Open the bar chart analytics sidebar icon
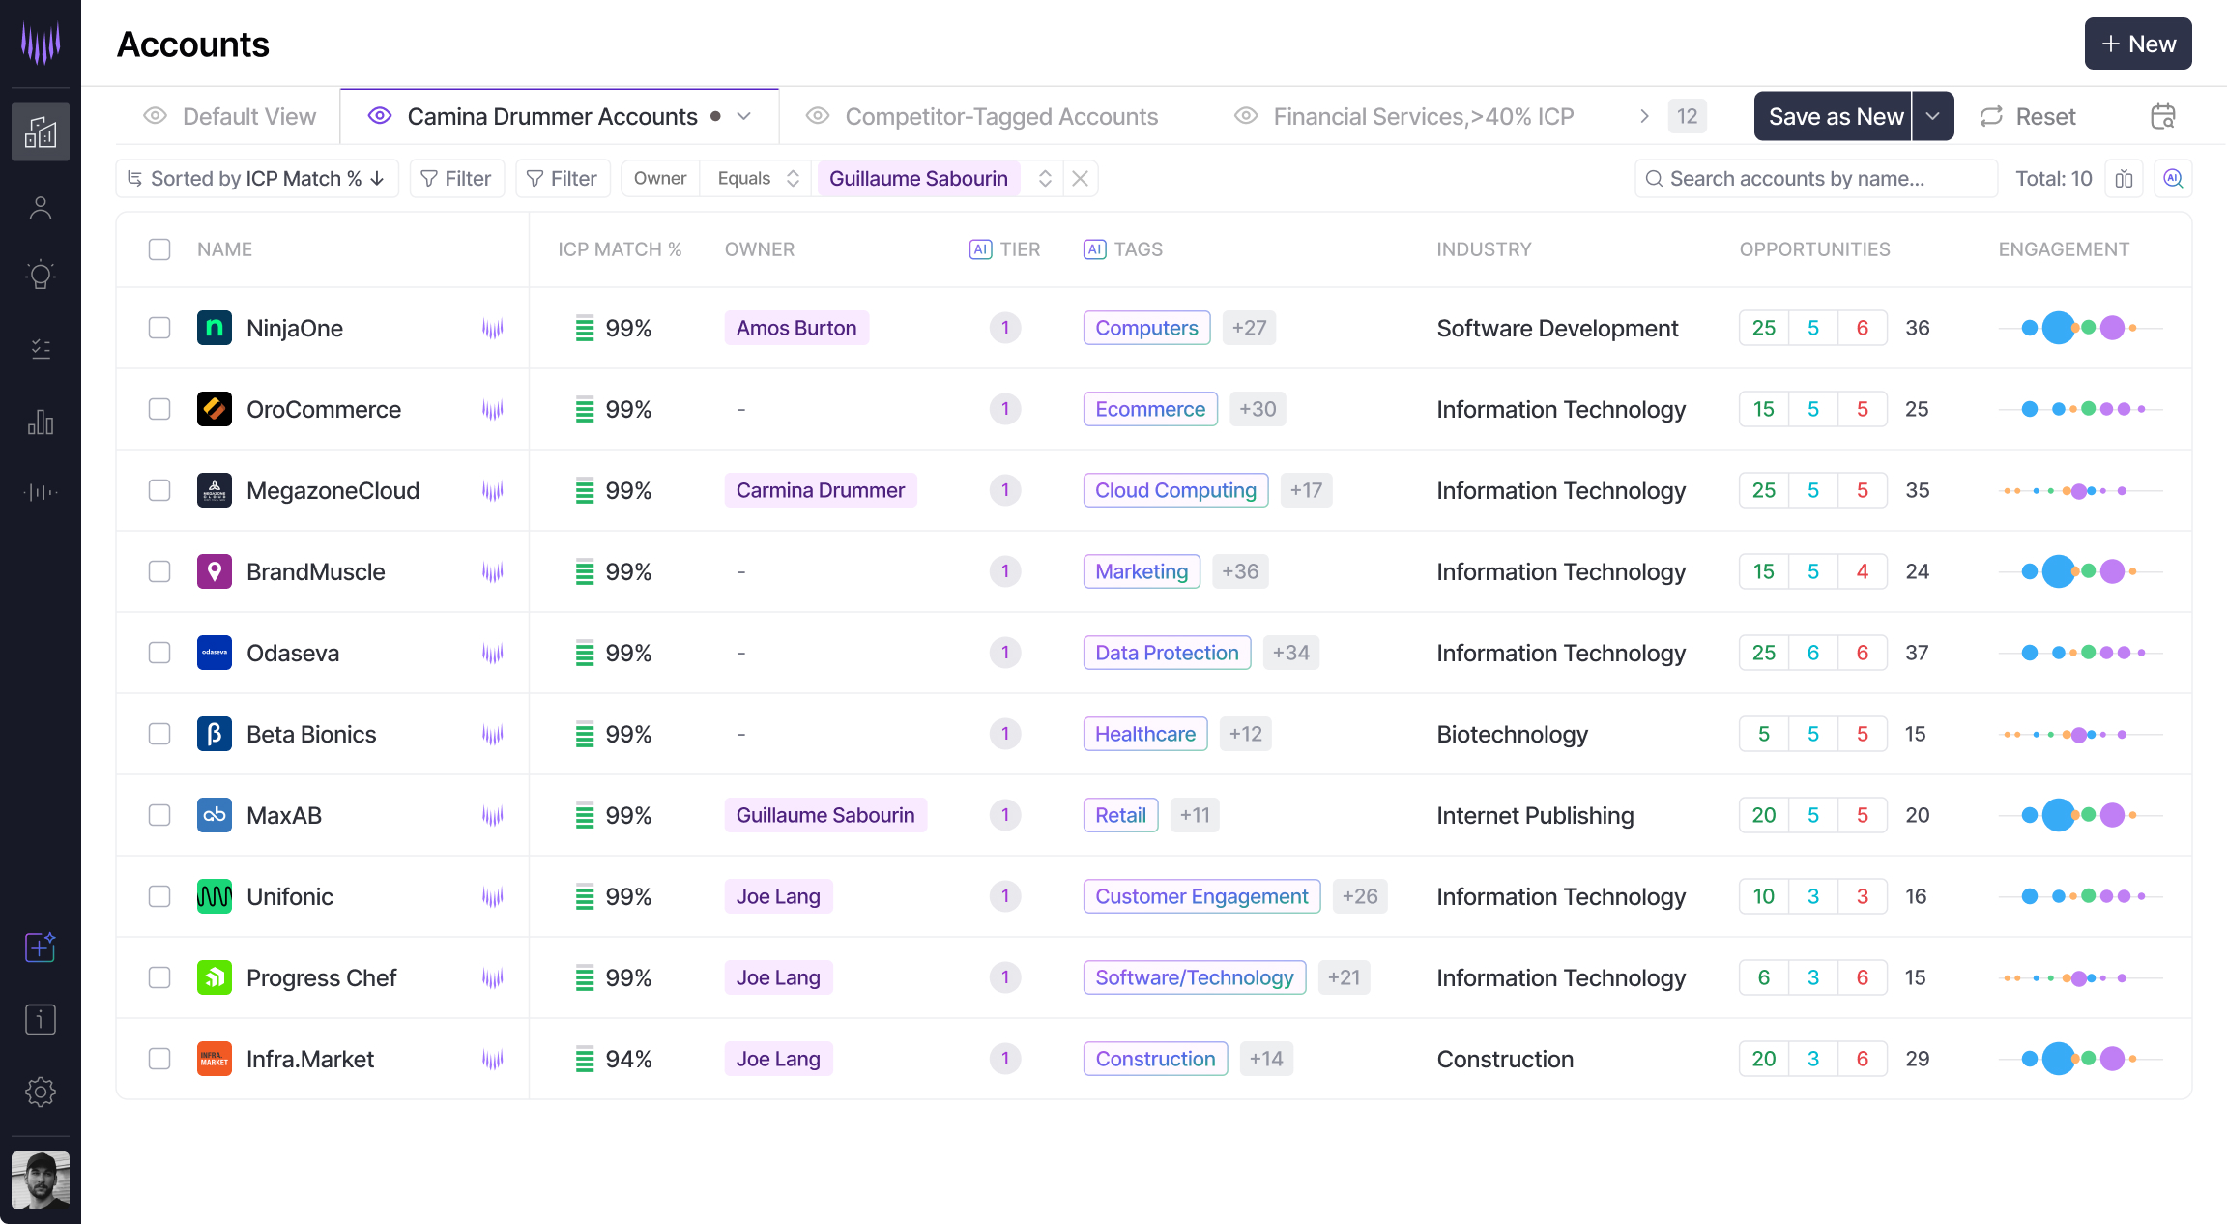The image size is (2227, 1224). pyautogui.click(x=40, y=422)
